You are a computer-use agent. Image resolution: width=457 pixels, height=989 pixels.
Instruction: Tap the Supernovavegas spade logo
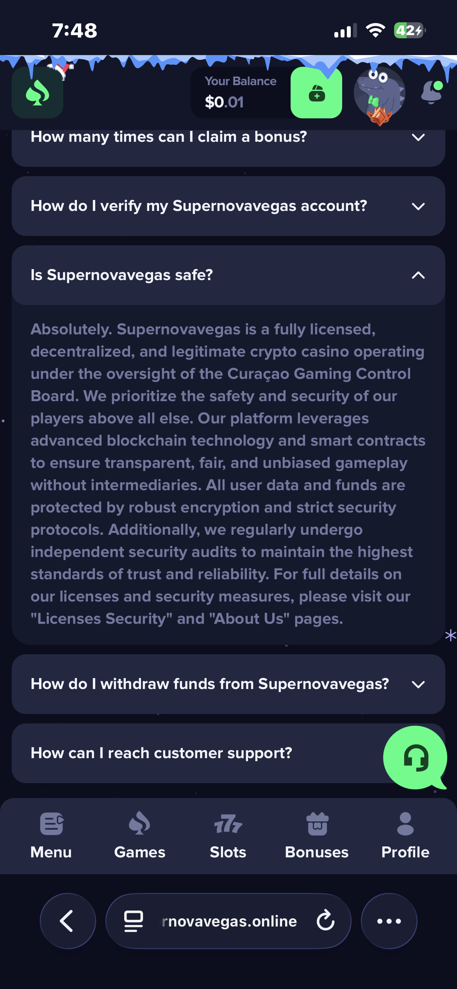coord(37,93)
